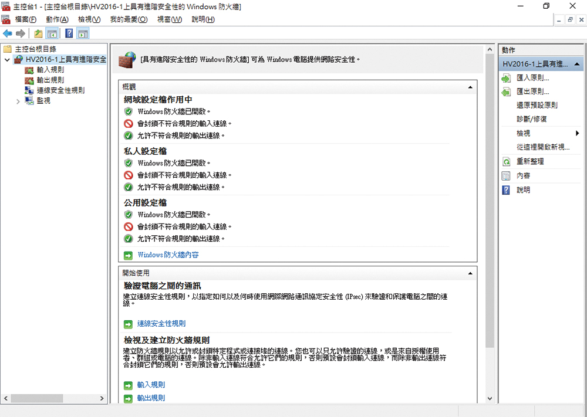The image size is (587, 417).
Task: Toggle the console tree show/hide icon
Action: (52, 33)
